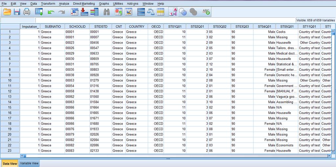The image size is (336, 167).
Task: Click SCHOOLID value '00053'
Action: (x=77, y=81)
